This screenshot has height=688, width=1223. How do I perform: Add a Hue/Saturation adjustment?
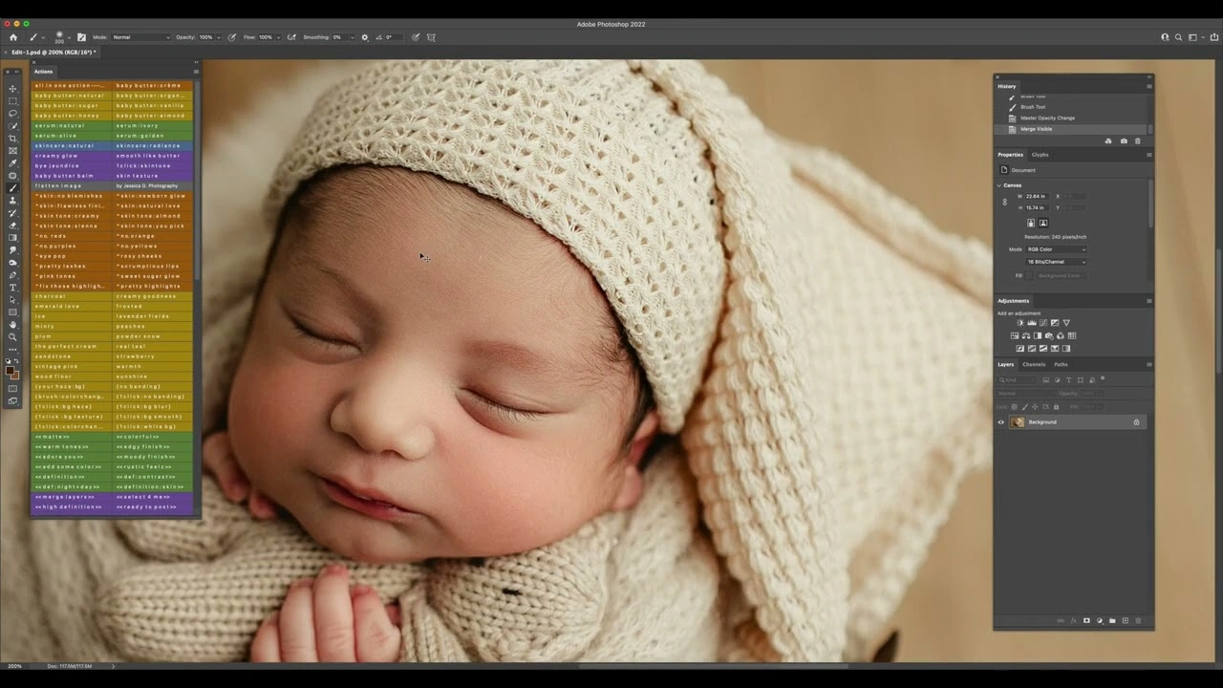coord(1014,335)
